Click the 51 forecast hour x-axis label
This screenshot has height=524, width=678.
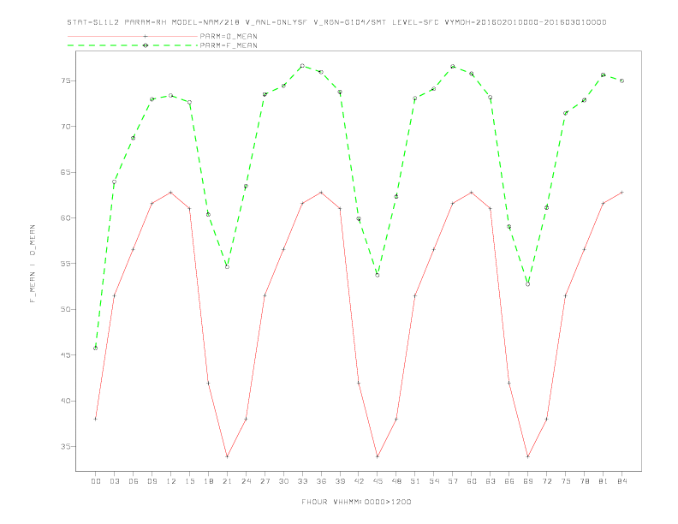tap(415, 481)
